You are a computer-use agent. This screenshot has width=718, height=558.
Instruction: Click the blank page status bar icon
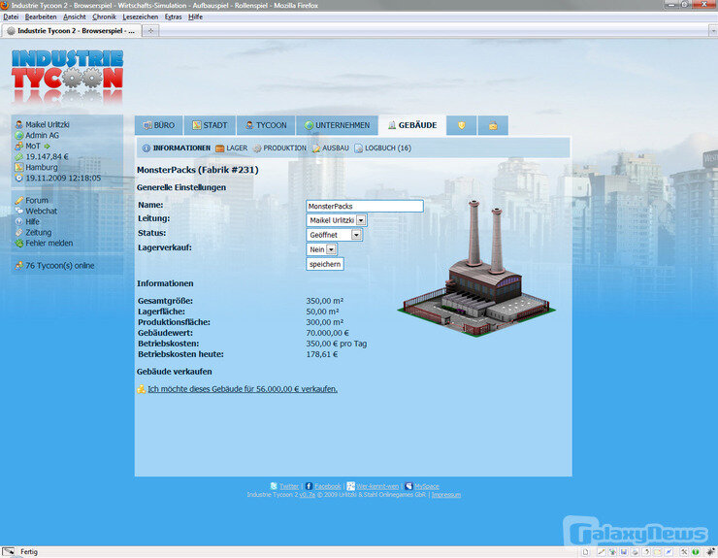click(x=585, y=552)
